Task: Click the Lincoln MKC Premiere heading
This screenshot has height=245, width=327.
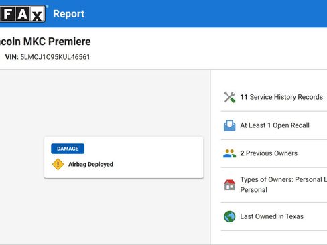Action: [46, 42]
